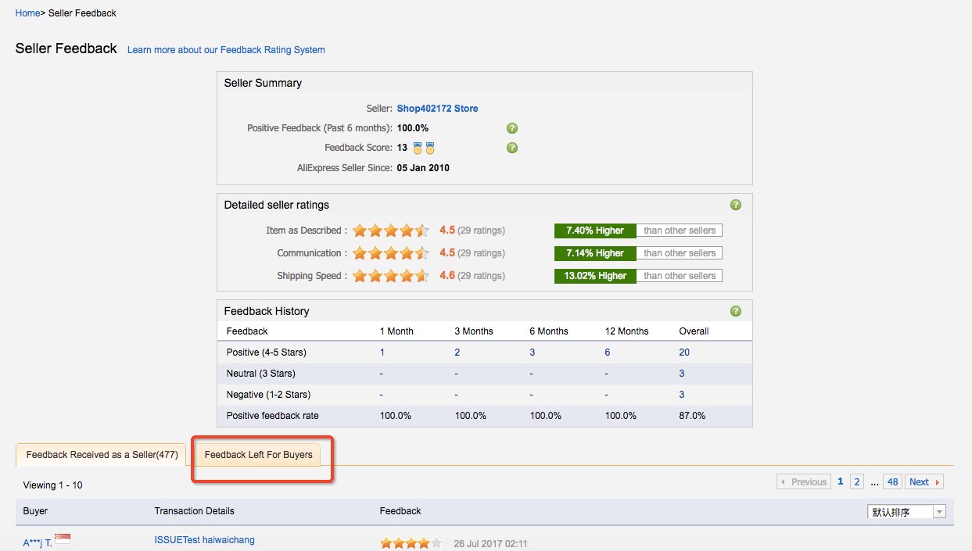
Task: Open the overall Neutral feedback count
Action: (682, 374)
